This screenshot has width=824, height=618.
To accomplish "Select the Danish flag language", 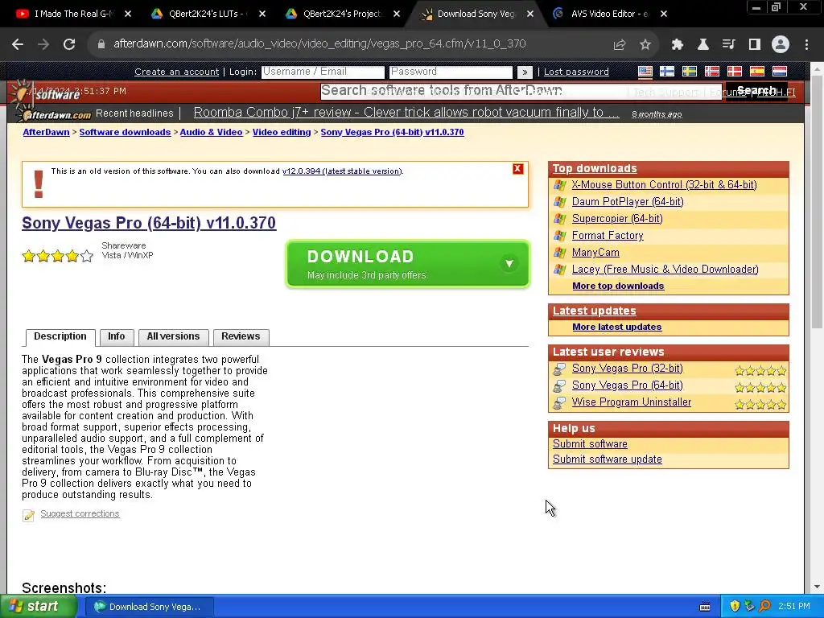I will pyautogui.click(x=734, y=72).
